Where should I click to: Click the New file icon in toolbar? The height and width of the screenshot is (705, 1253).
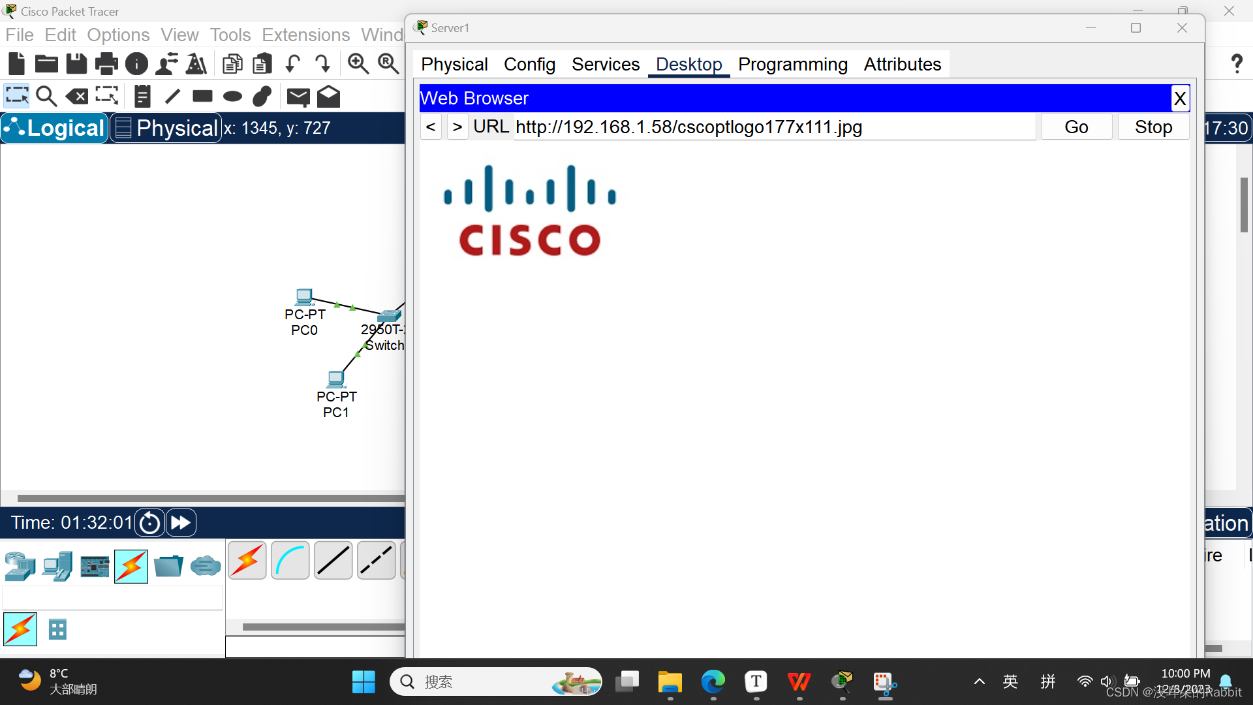click(16, 63)
